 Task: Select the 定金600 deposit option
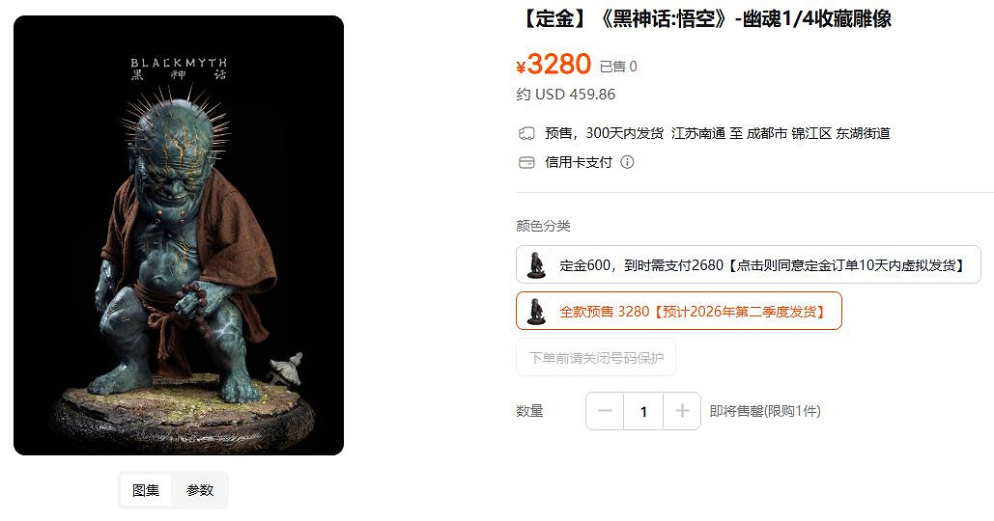click(x=748, y=264)
